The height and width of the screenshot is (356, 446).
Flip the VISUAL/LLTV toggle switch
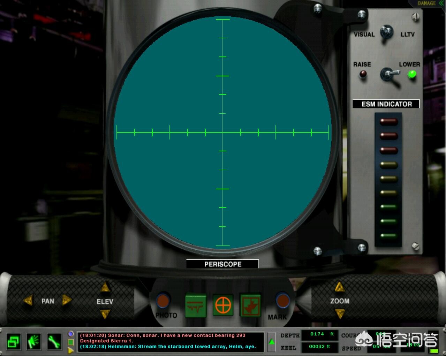[386, 33]
